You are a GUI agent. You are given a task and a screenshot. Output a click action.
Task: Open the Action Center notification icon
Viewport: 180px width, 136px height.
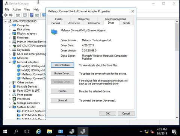(x=174, y=132)
